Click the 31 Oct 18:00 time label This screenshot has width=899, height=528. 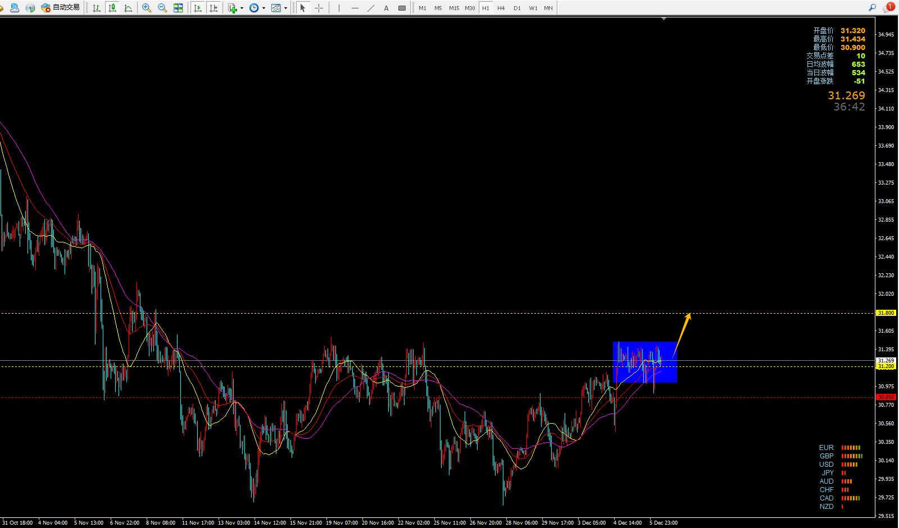(17, 523)
